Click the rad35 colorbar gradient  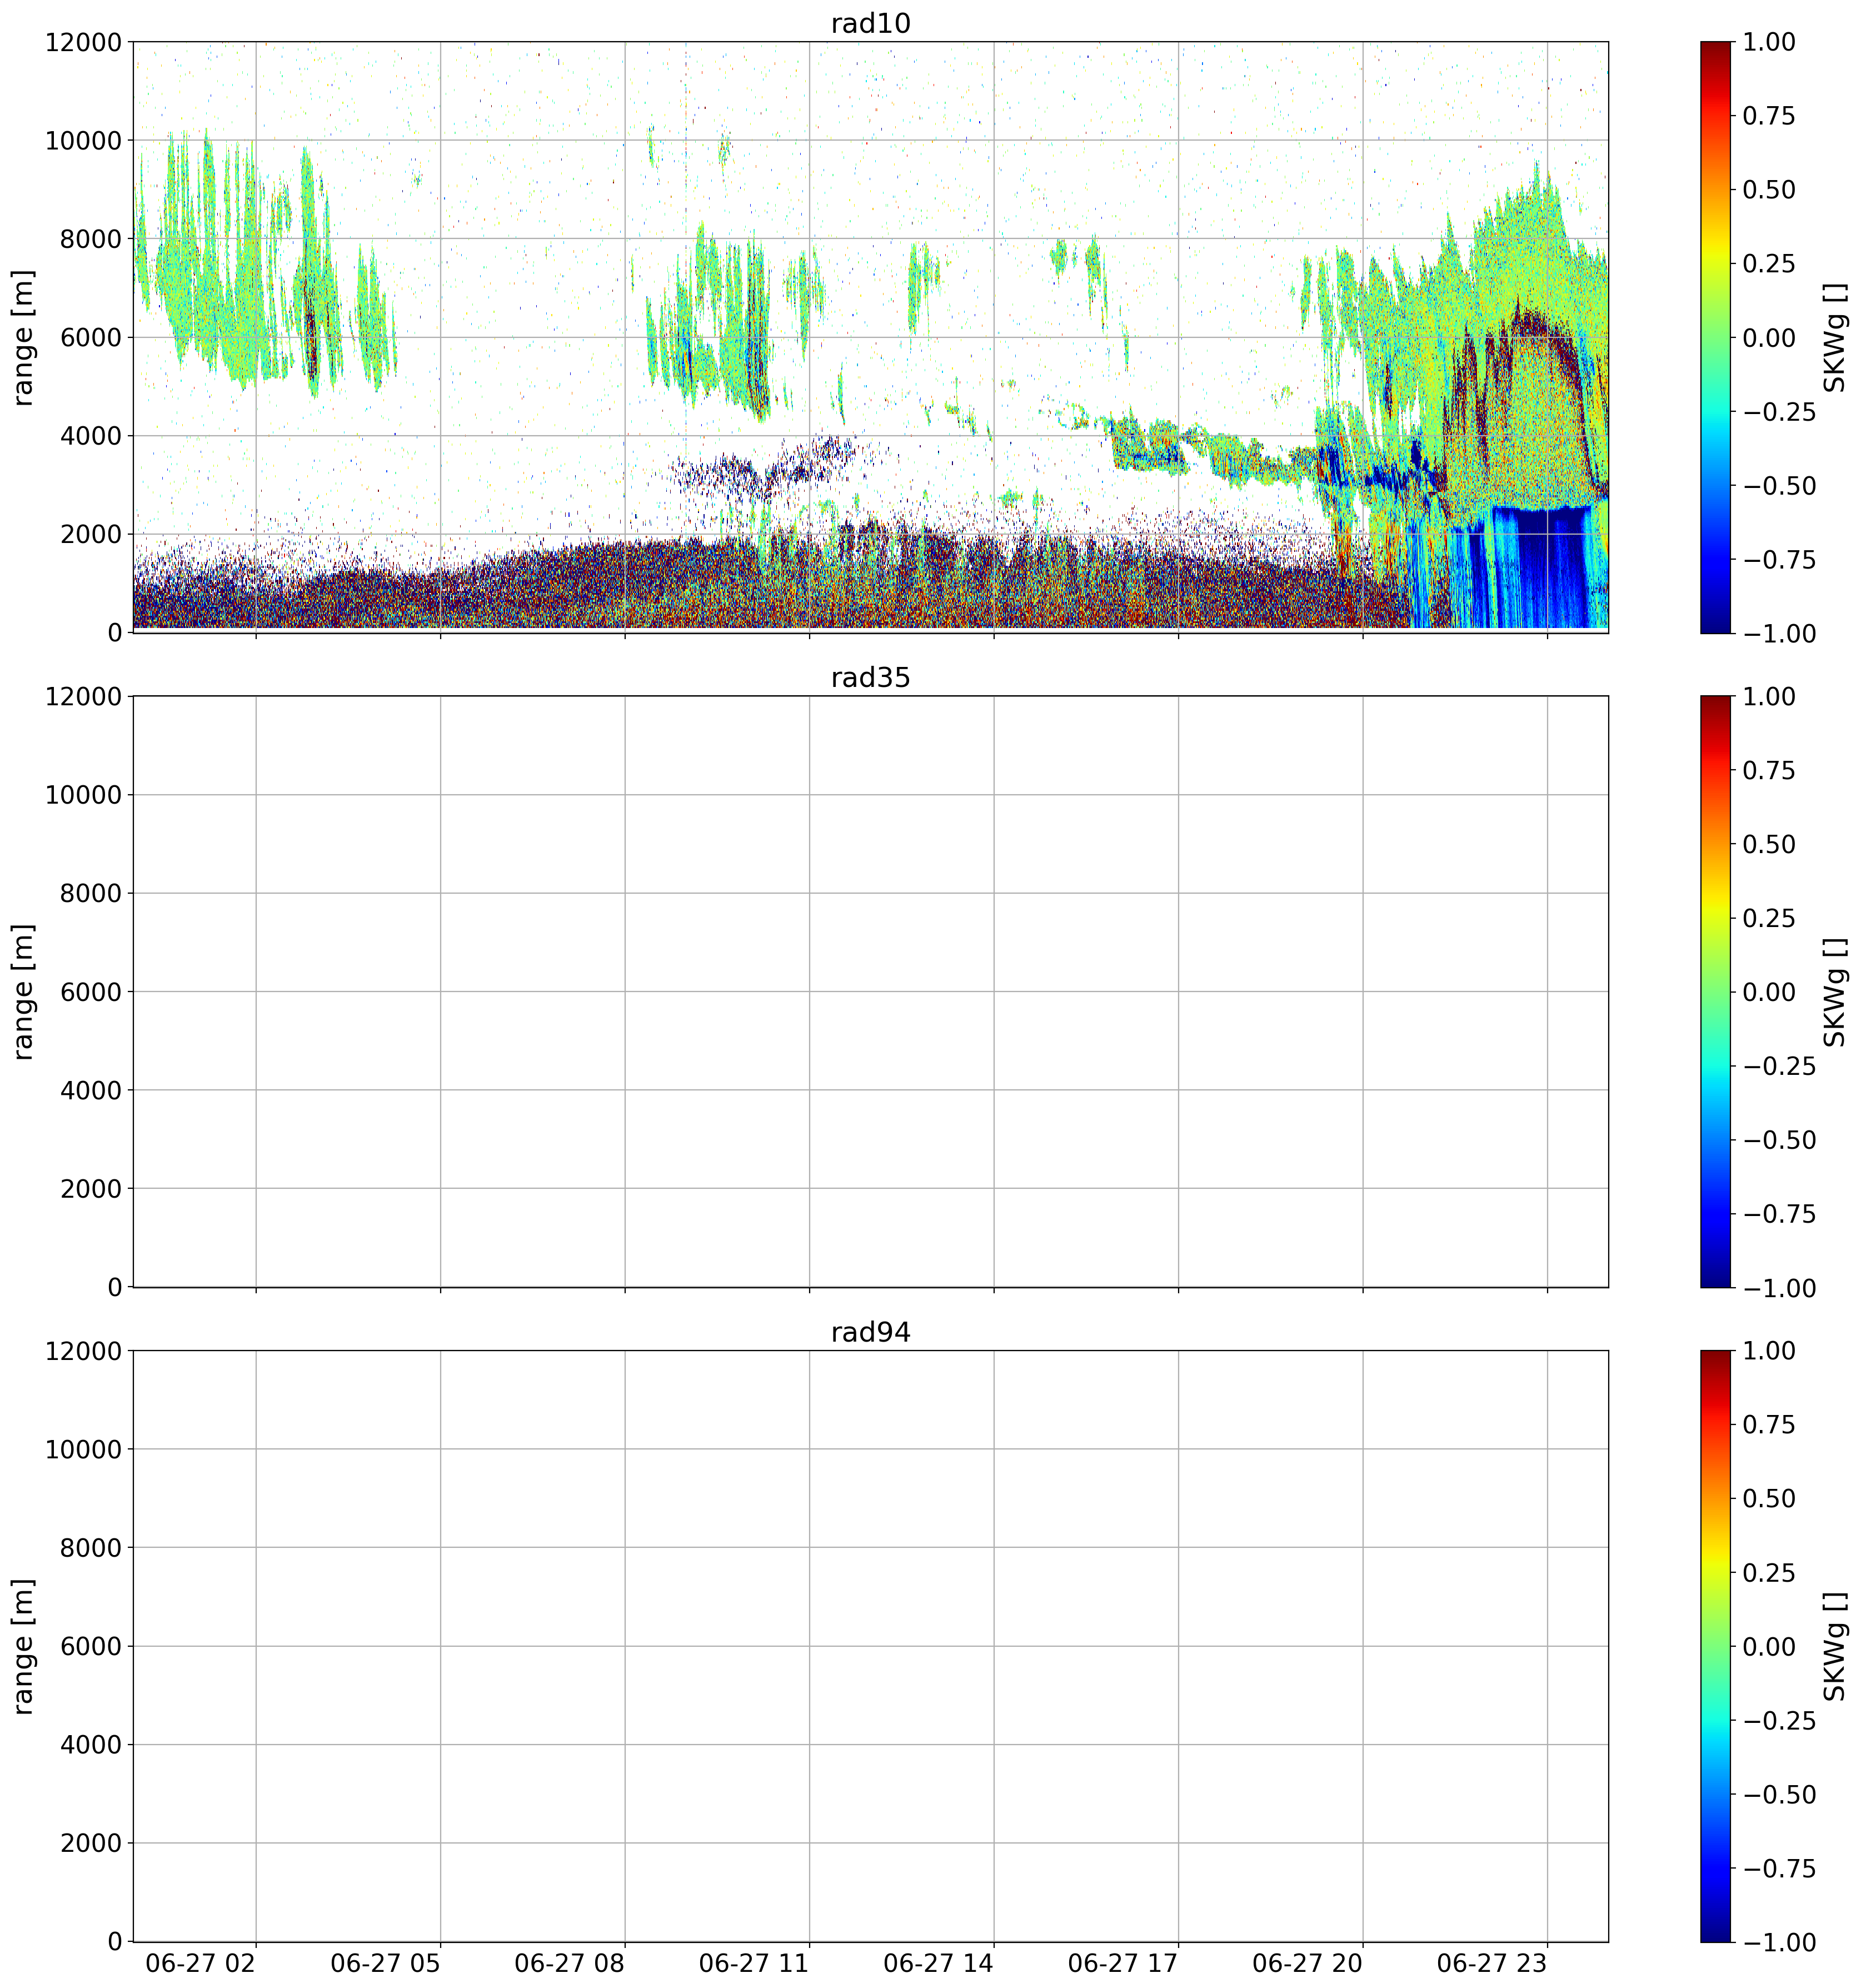[x=1714, y=992]
